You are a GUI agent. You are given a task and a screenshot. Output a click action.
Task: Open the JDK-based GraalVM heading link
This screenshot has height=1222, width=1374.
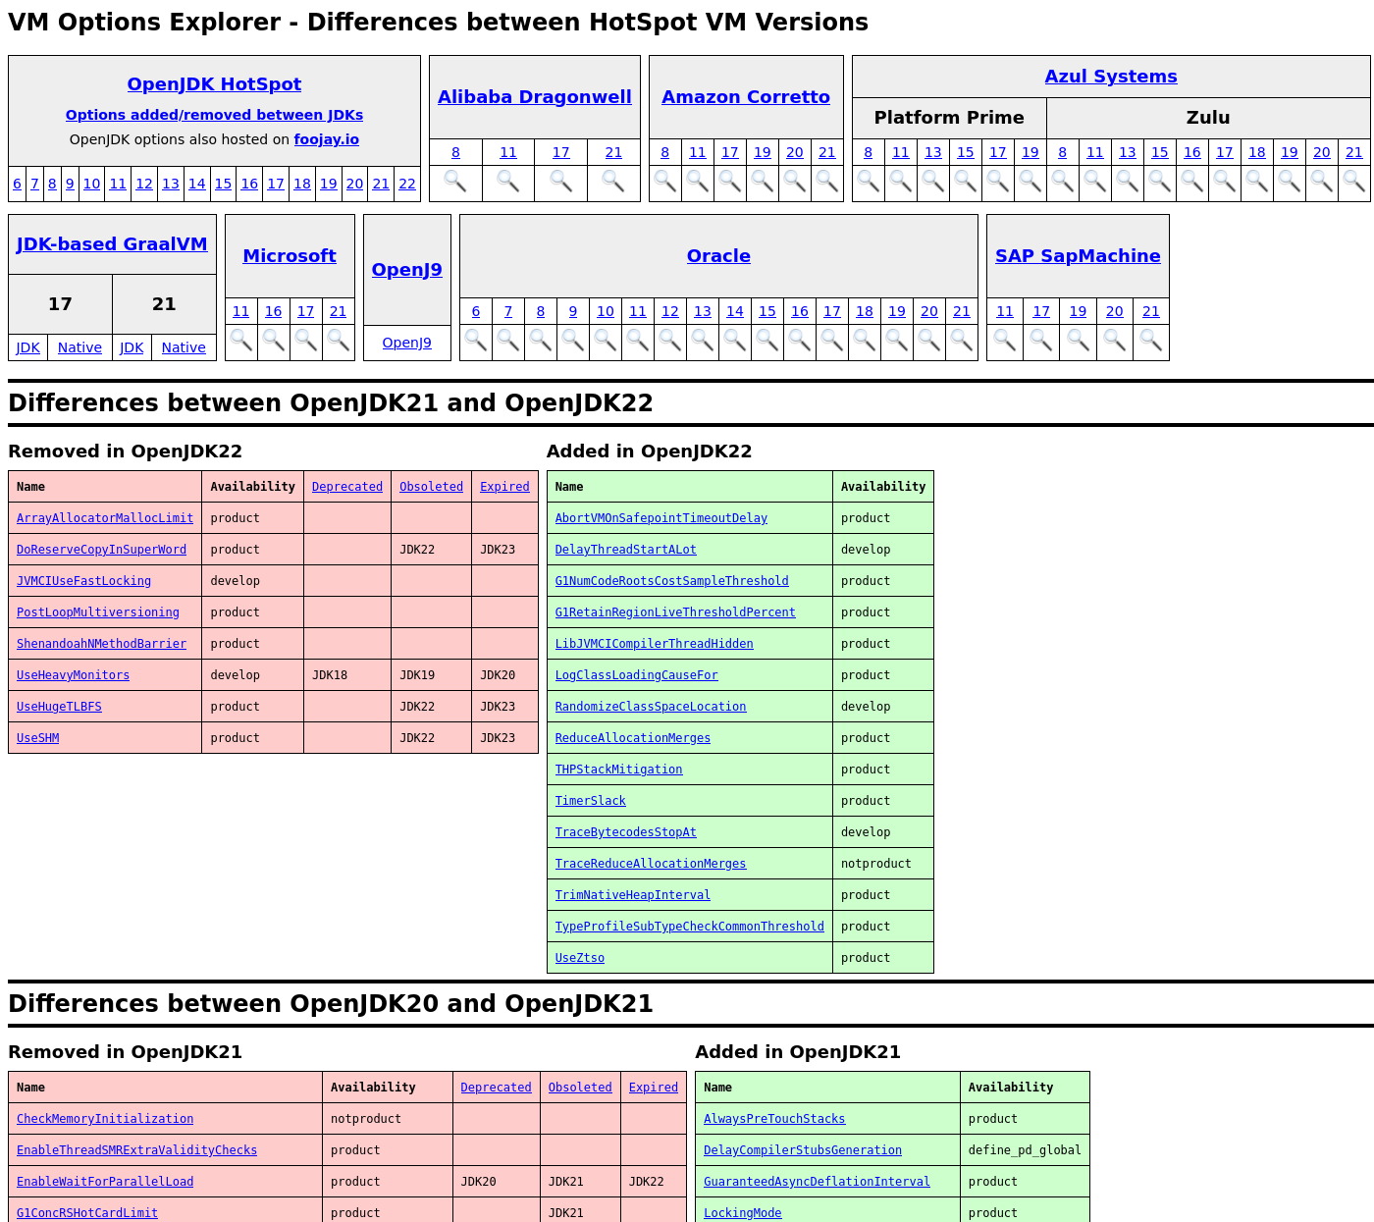112,244
